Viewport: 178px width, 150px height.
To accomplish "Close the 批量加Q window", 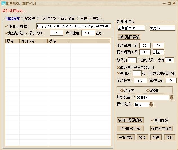I will click(x=174, y=3).
